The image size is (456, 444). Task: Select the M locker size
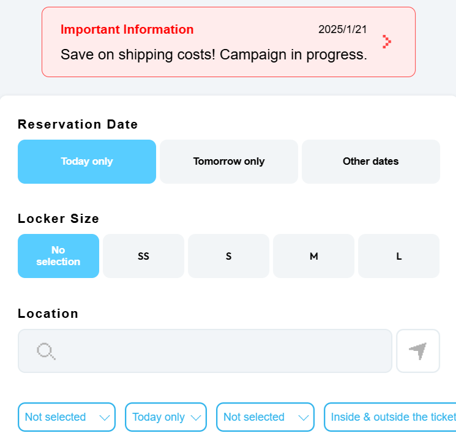(x=313, y=256)
